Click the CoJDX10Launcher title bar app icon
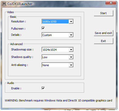 [4, 4]
